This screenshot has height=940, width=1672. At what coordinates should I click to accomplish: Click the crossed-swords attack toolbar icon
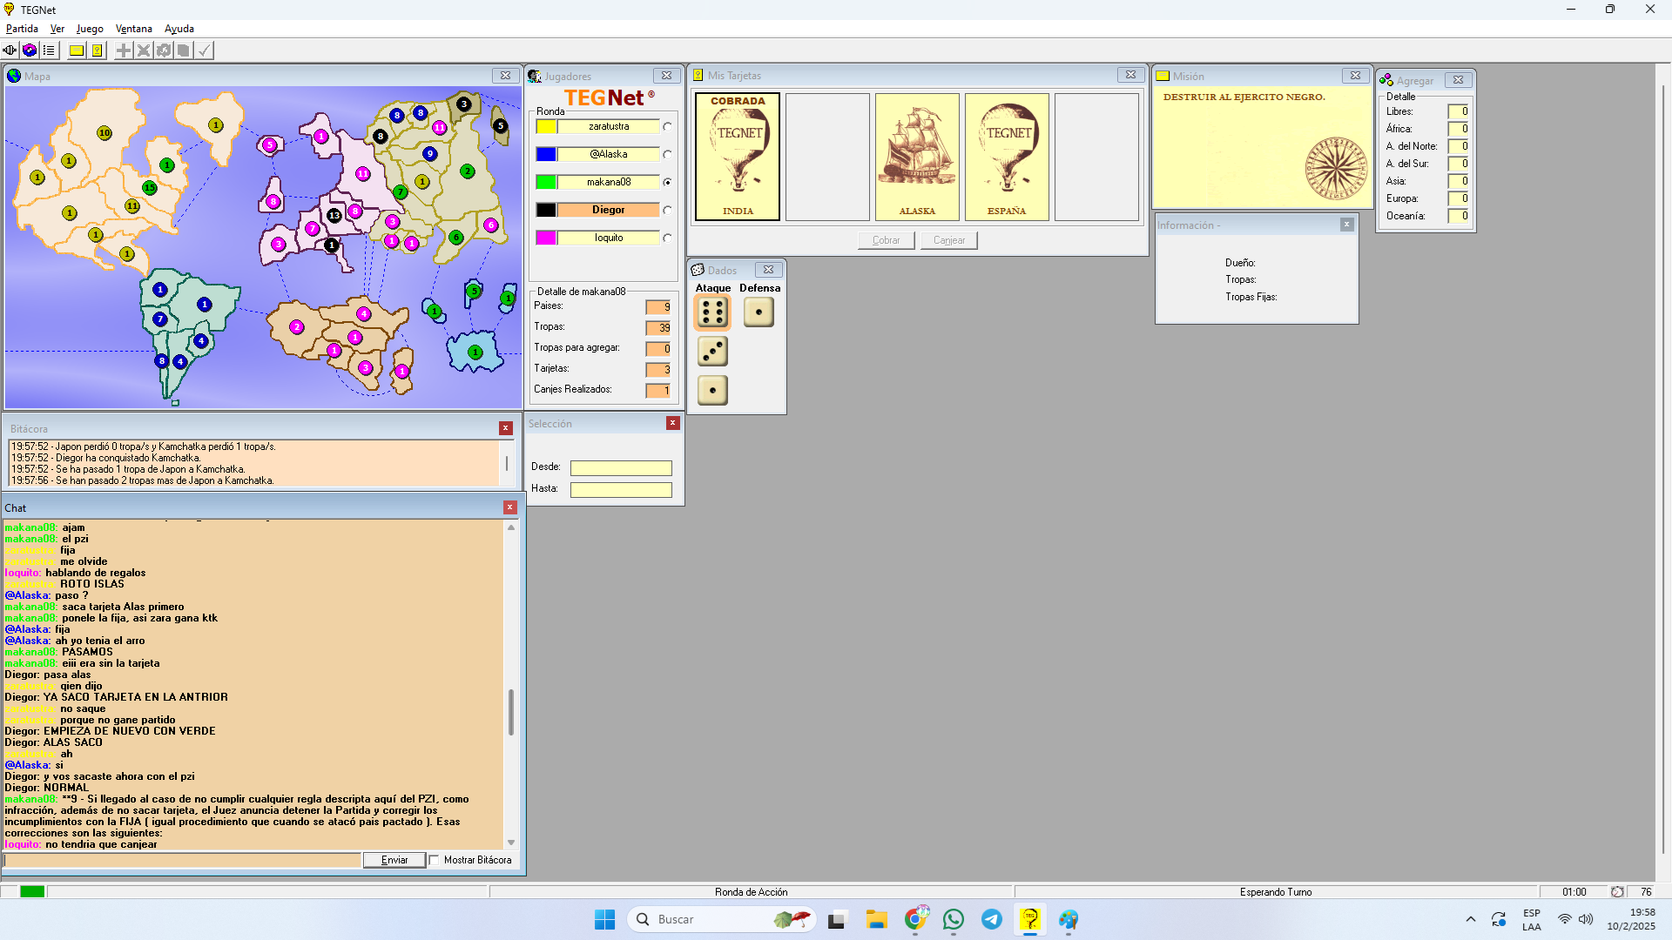coord(144,50)
